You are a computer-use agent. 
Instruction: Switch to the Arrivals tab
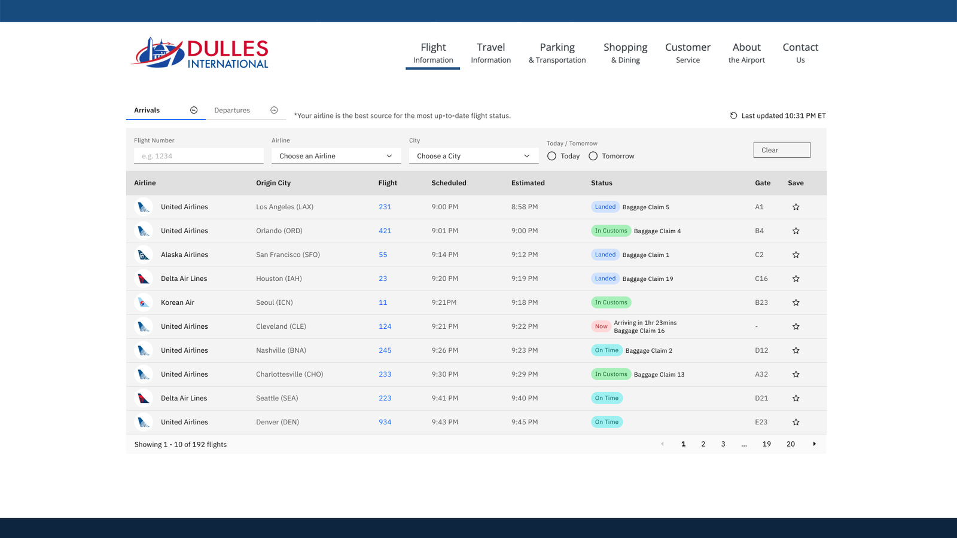[166, 110]
